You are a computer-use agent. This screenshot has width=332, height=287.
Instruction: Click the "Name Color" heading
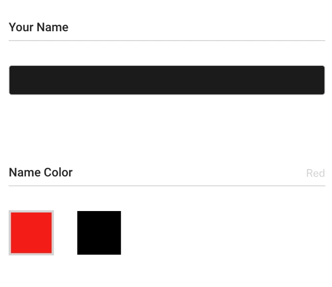click(40, 173)
